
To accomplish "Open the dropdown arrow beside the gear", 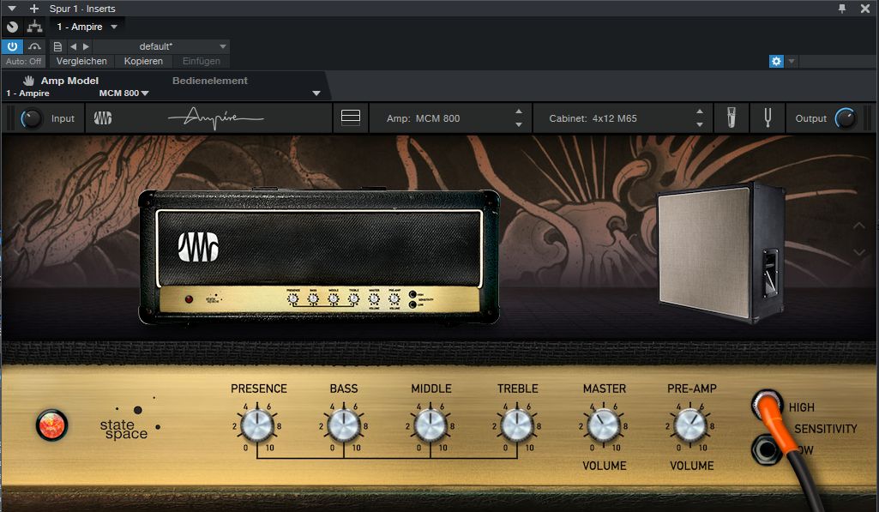I will coord(792,61).
